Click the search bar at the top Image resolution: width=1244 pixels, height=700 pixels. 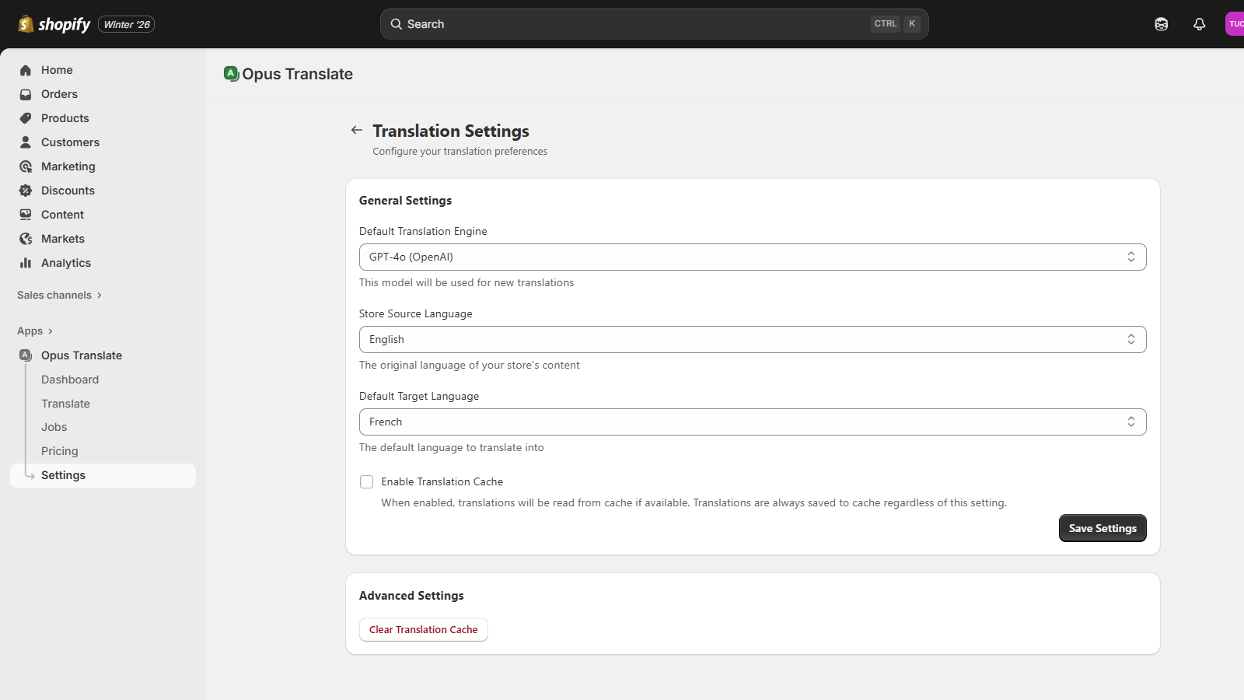click(655, 23)
